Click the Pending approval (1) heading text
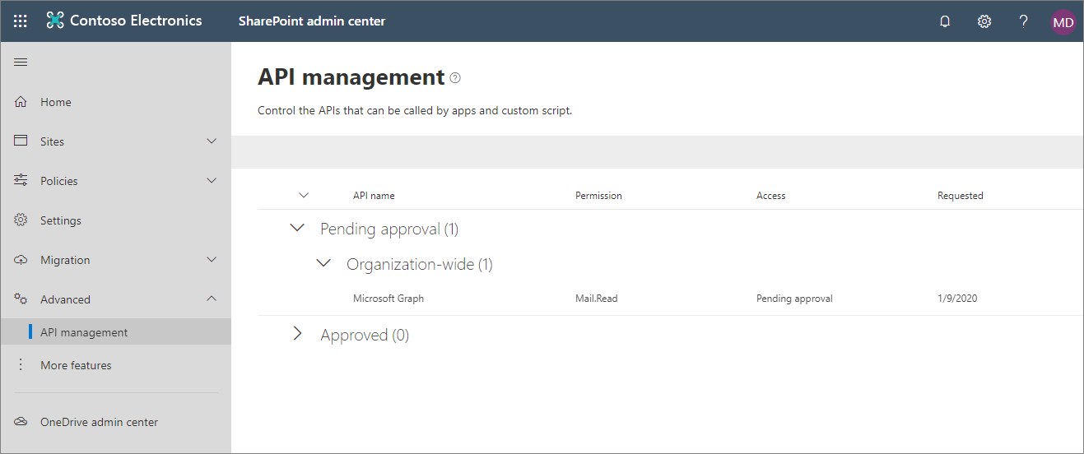 click(389, 229)
